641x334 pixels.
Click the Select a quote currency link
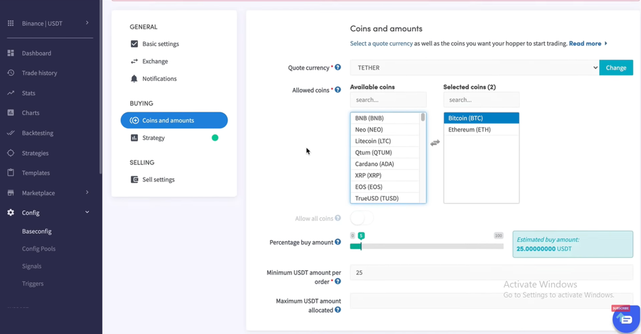(381, 43)
